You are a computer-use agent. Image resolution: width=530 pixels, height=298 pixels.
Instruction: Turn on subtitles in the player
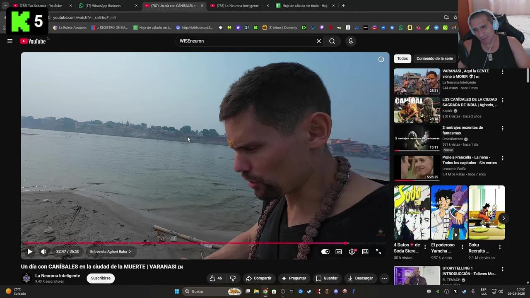(x=339, y=252)
